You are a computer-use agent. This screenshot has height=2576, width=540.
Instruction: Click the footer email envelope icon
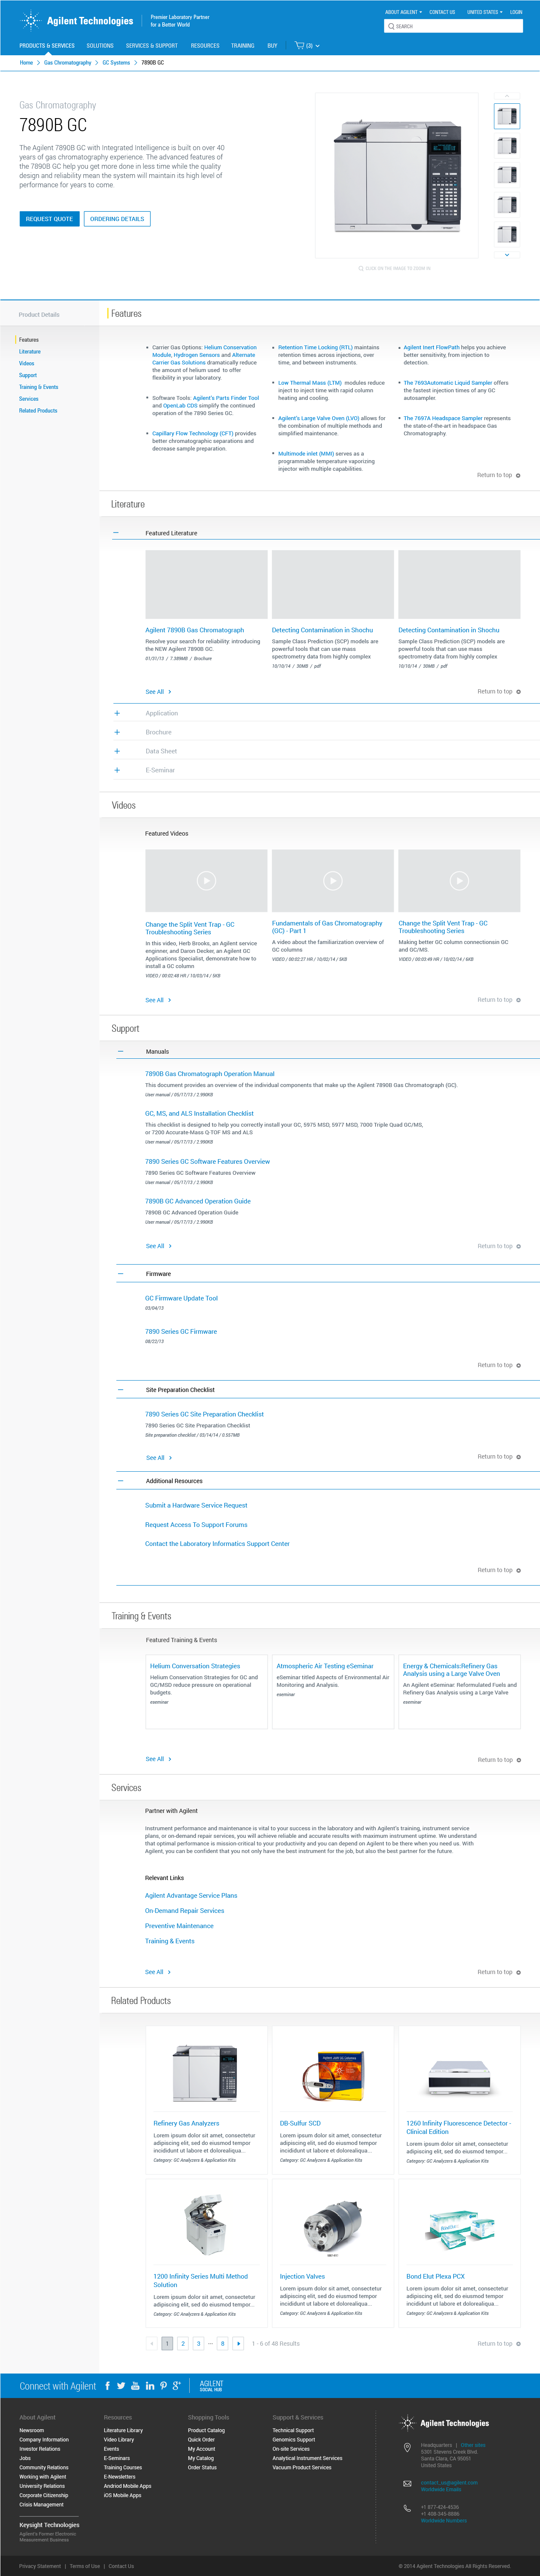pyautogui.click(x=407, y=2483)
